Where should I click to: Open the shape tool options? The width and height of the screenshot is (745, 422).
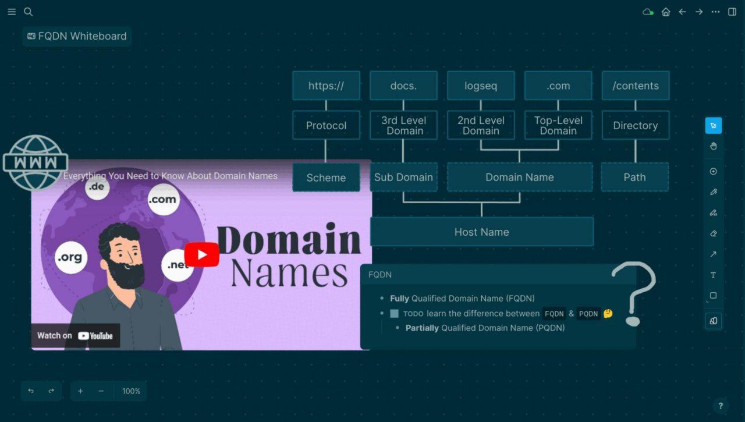click(x=713, y=296)
